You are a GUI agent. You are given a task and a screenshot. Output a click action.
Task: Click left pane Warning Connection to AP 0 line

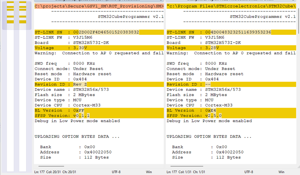(99, 53)
